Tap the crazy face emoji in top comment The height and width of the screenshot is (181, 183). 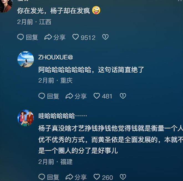tap(96, 10)
